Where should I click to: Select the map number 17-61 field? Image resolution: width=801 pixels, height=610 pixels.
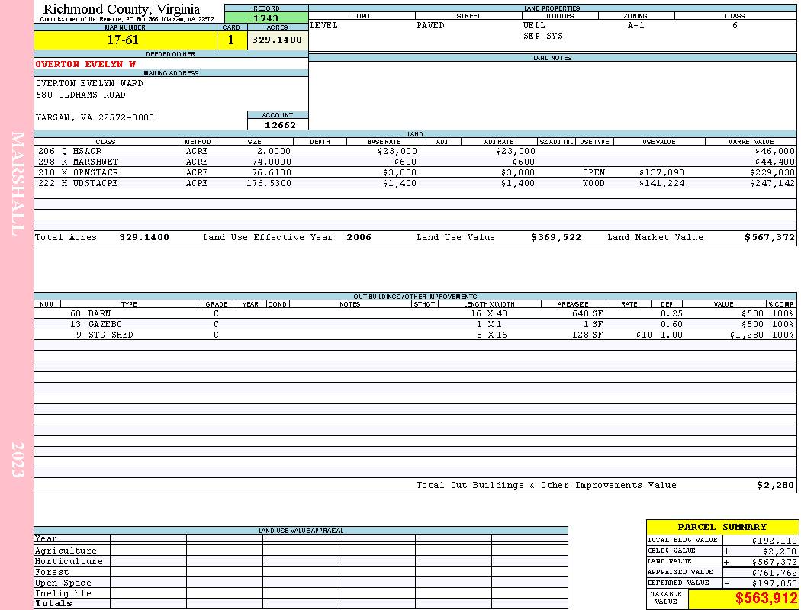pyautogui.click(x=125, y=40)
